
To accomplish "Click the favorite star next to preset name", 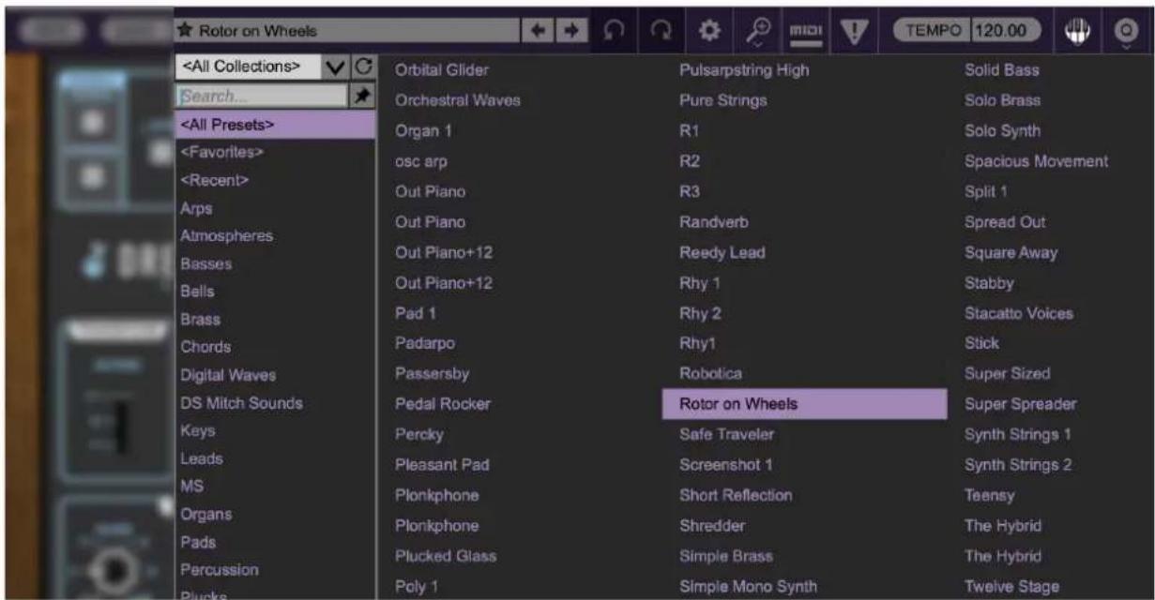I will point(184,31).
